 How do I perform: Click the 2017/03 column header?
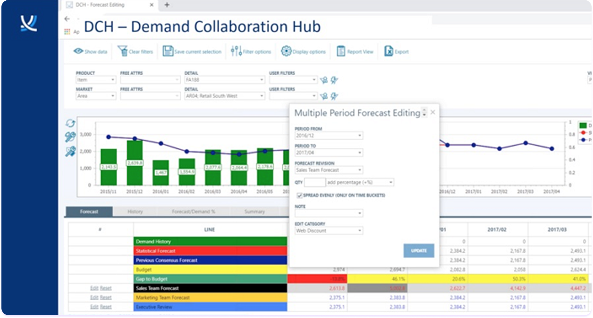click(557, 230)
